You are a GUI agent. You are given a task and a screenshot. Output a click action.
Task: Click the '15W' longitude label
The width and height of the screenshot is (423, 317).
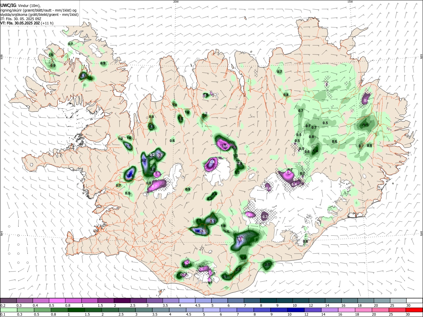coord(350,2)
